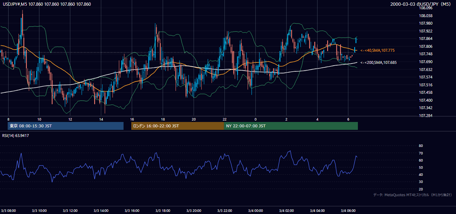456x214 pixels.
Task: Click the '<-<40,SMA,107.775' moving average label
Action: pyautogui.click(x=377, y=51)
